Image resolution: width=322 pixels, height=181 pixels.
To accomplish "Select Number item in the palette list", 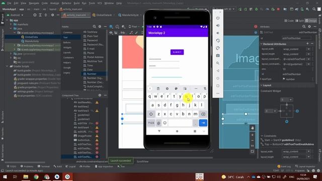I will coord(92,74).
